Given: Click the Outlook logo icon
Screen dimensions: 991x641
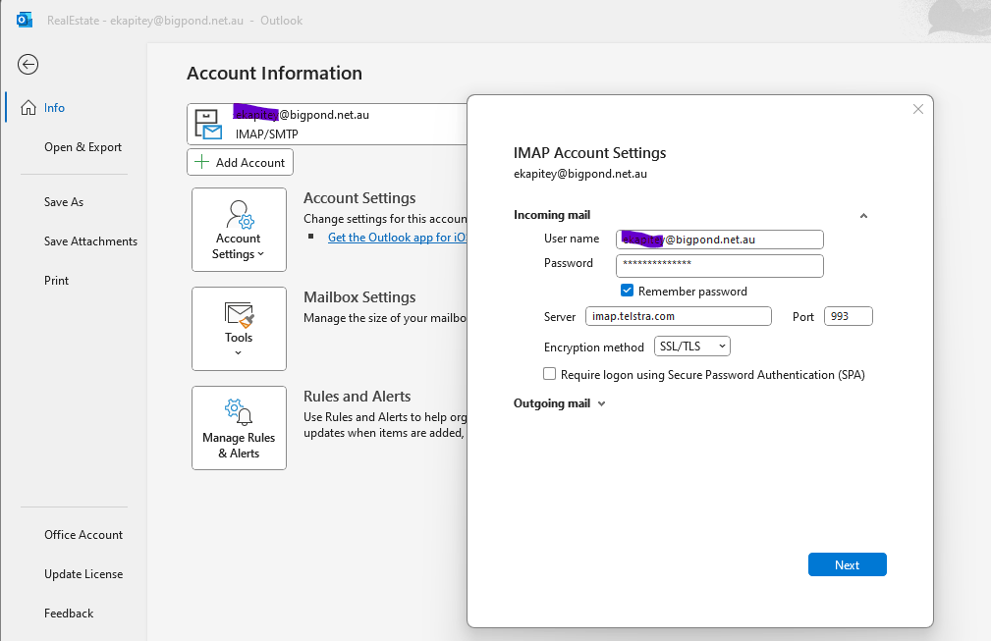Looking at the screenshot, I should click(25, 20).
